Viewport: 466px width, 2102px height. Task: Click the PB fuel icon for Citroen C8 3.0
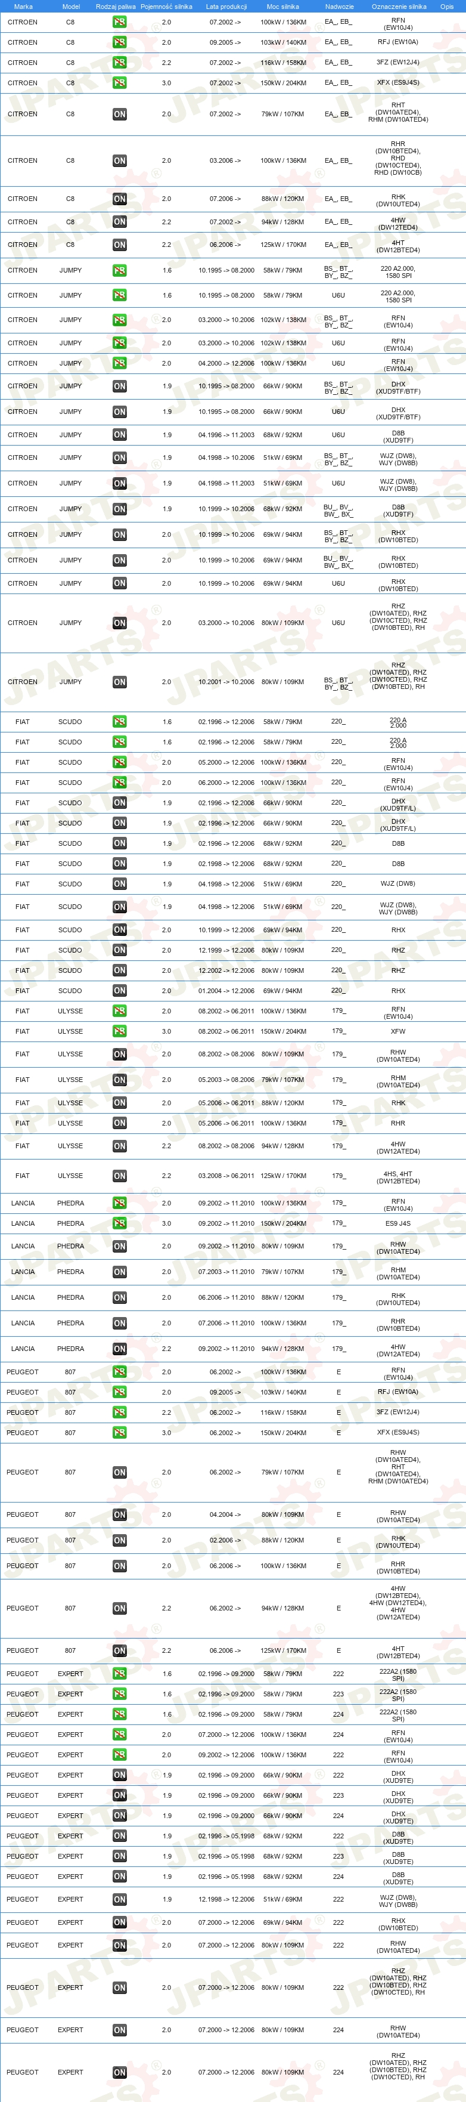click(x=119, y=82)
